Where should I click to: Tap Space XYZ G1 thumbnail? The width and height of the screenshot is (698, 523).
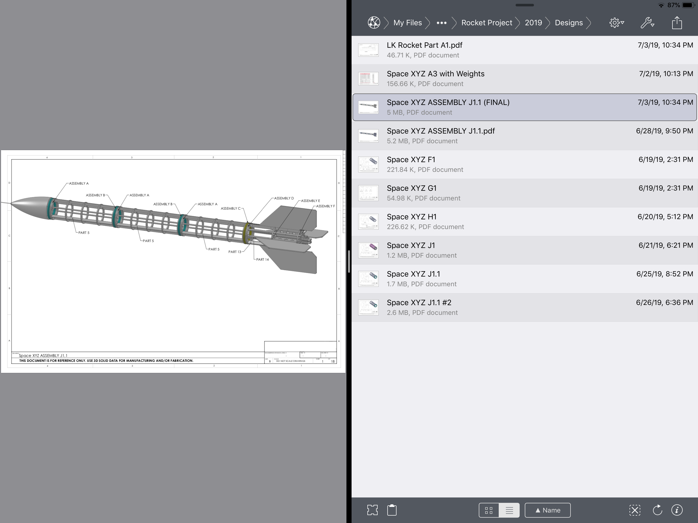coord(368,193)
